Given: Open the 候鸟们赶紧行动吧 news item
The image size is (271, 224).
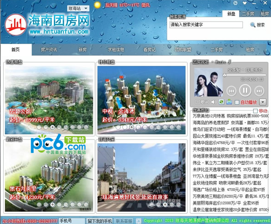Looking at the screenshot, I should [231, 129].
